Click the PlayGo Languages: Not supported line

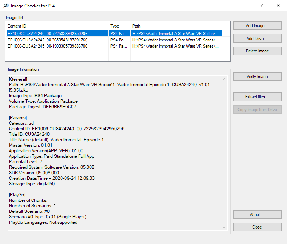click(x=43, y=222)
